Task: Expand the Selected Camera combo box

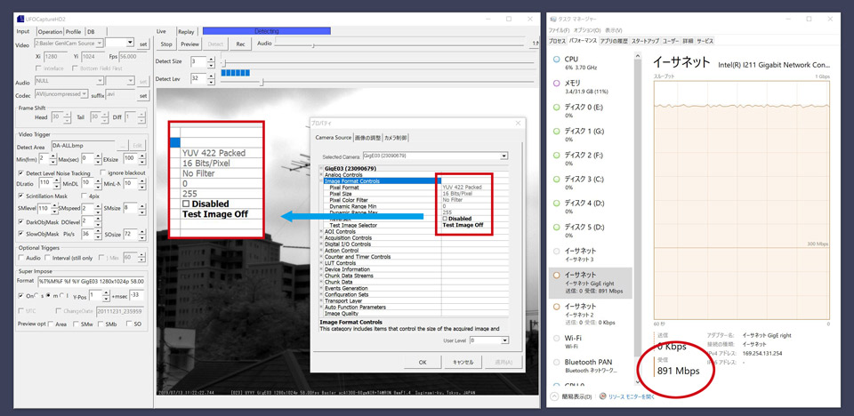Action: (504, 156)
